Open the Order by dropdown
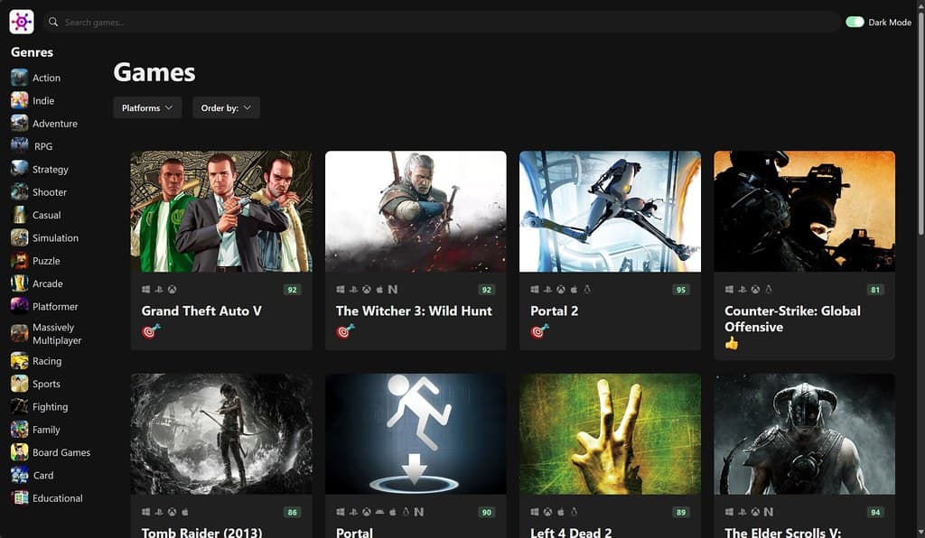 click(226, 107)
